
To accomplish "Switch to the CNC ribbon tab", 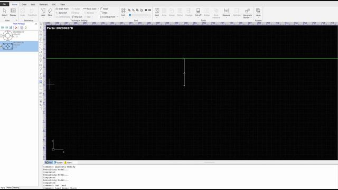I will coord(54,5).
